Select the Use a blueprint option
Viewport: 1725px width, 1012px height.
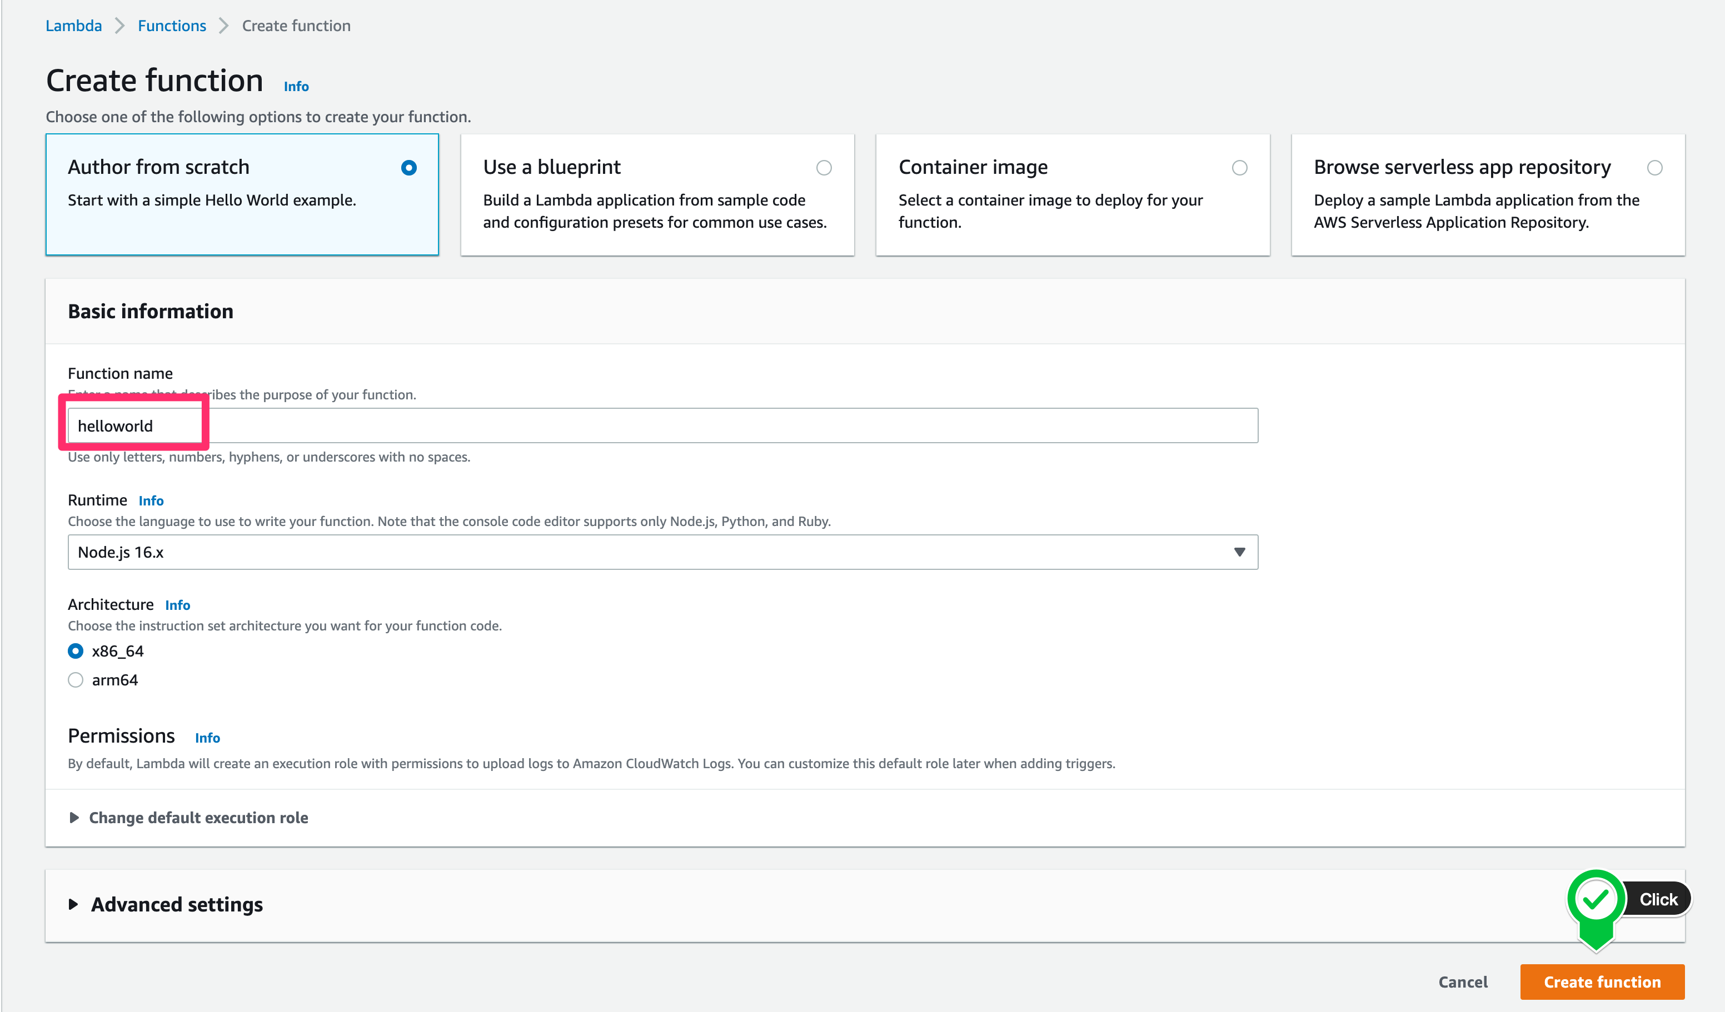coord(824,168)
